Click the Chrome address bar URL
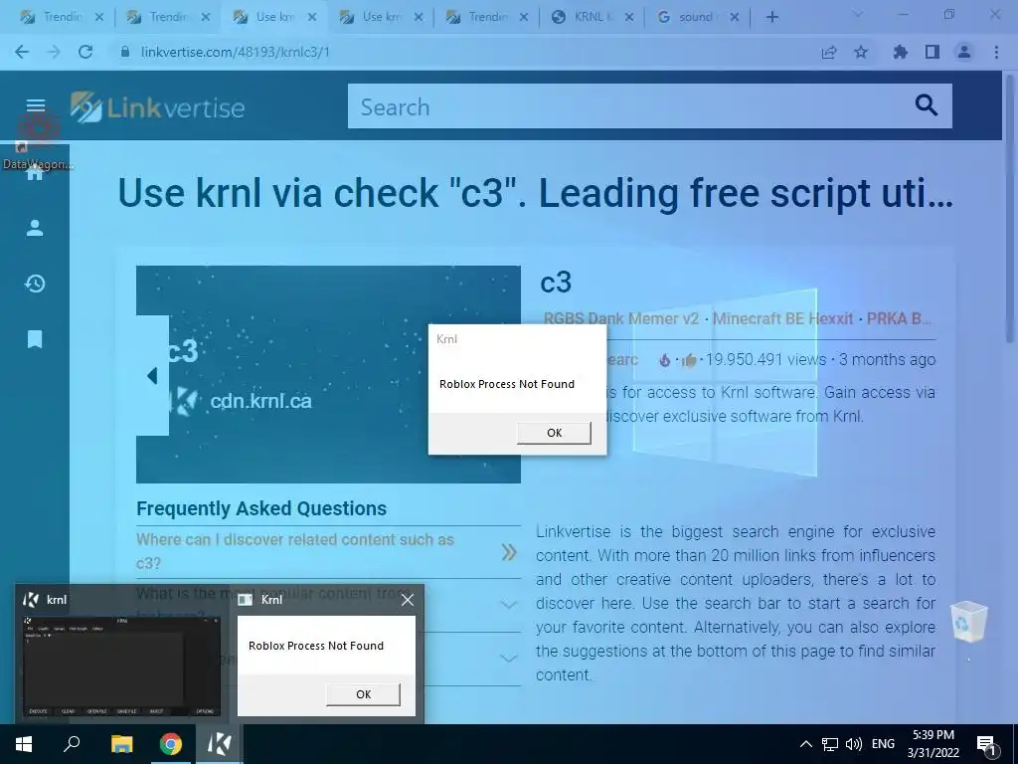 pos(235,52)
